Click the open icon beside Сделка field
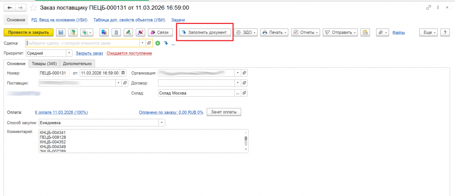 coord(149,43)
